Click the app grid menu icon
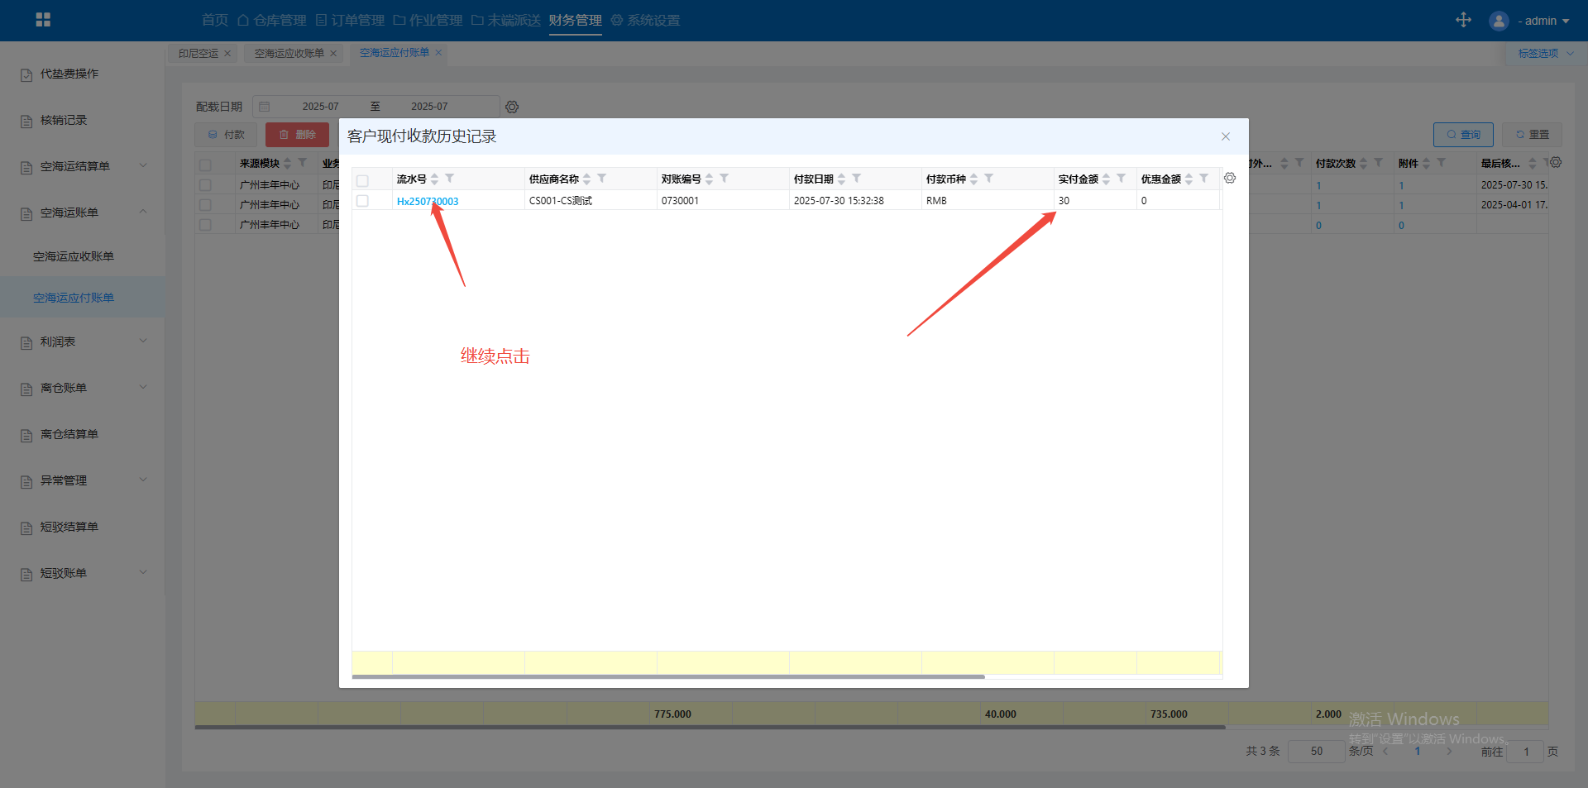This screenshot has width=1588, height=788. click(43, 20)
